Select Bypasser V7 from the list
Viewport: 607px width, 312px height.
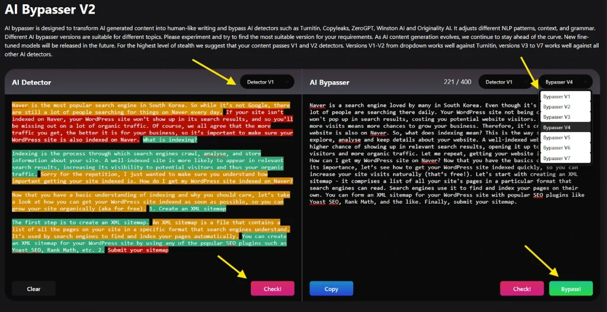pos(566,158)
